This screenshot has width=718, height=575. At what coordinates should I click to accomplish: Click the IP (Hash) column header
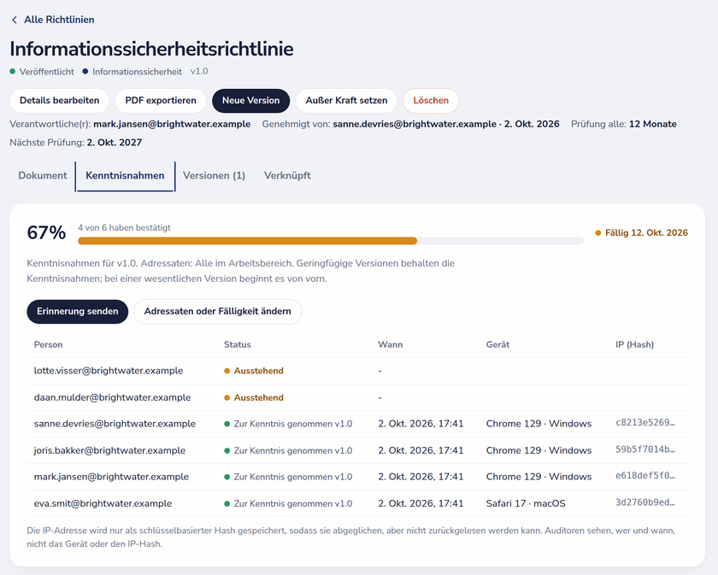(634, 344)
